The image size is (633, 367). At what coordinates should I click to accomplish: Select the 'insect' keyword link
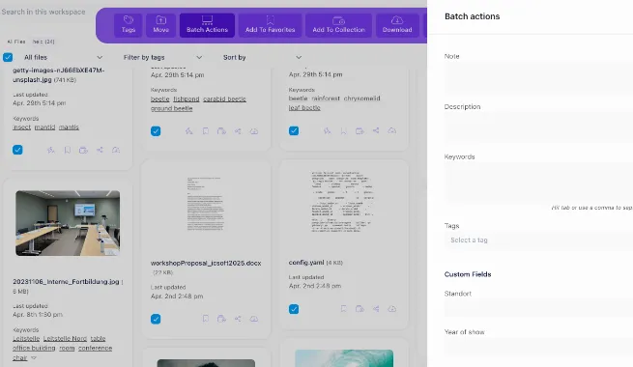tap(22, 127)
